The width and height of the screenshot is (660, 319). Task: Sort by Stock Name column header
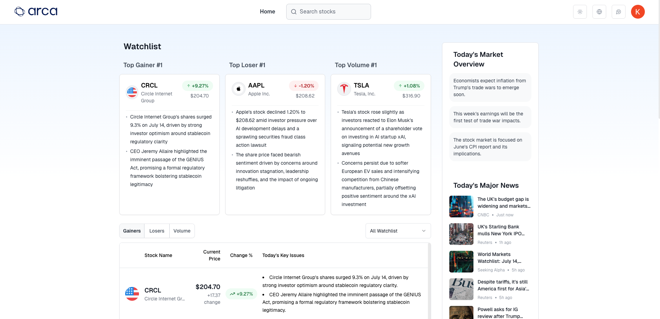click(x=158, y=255)
